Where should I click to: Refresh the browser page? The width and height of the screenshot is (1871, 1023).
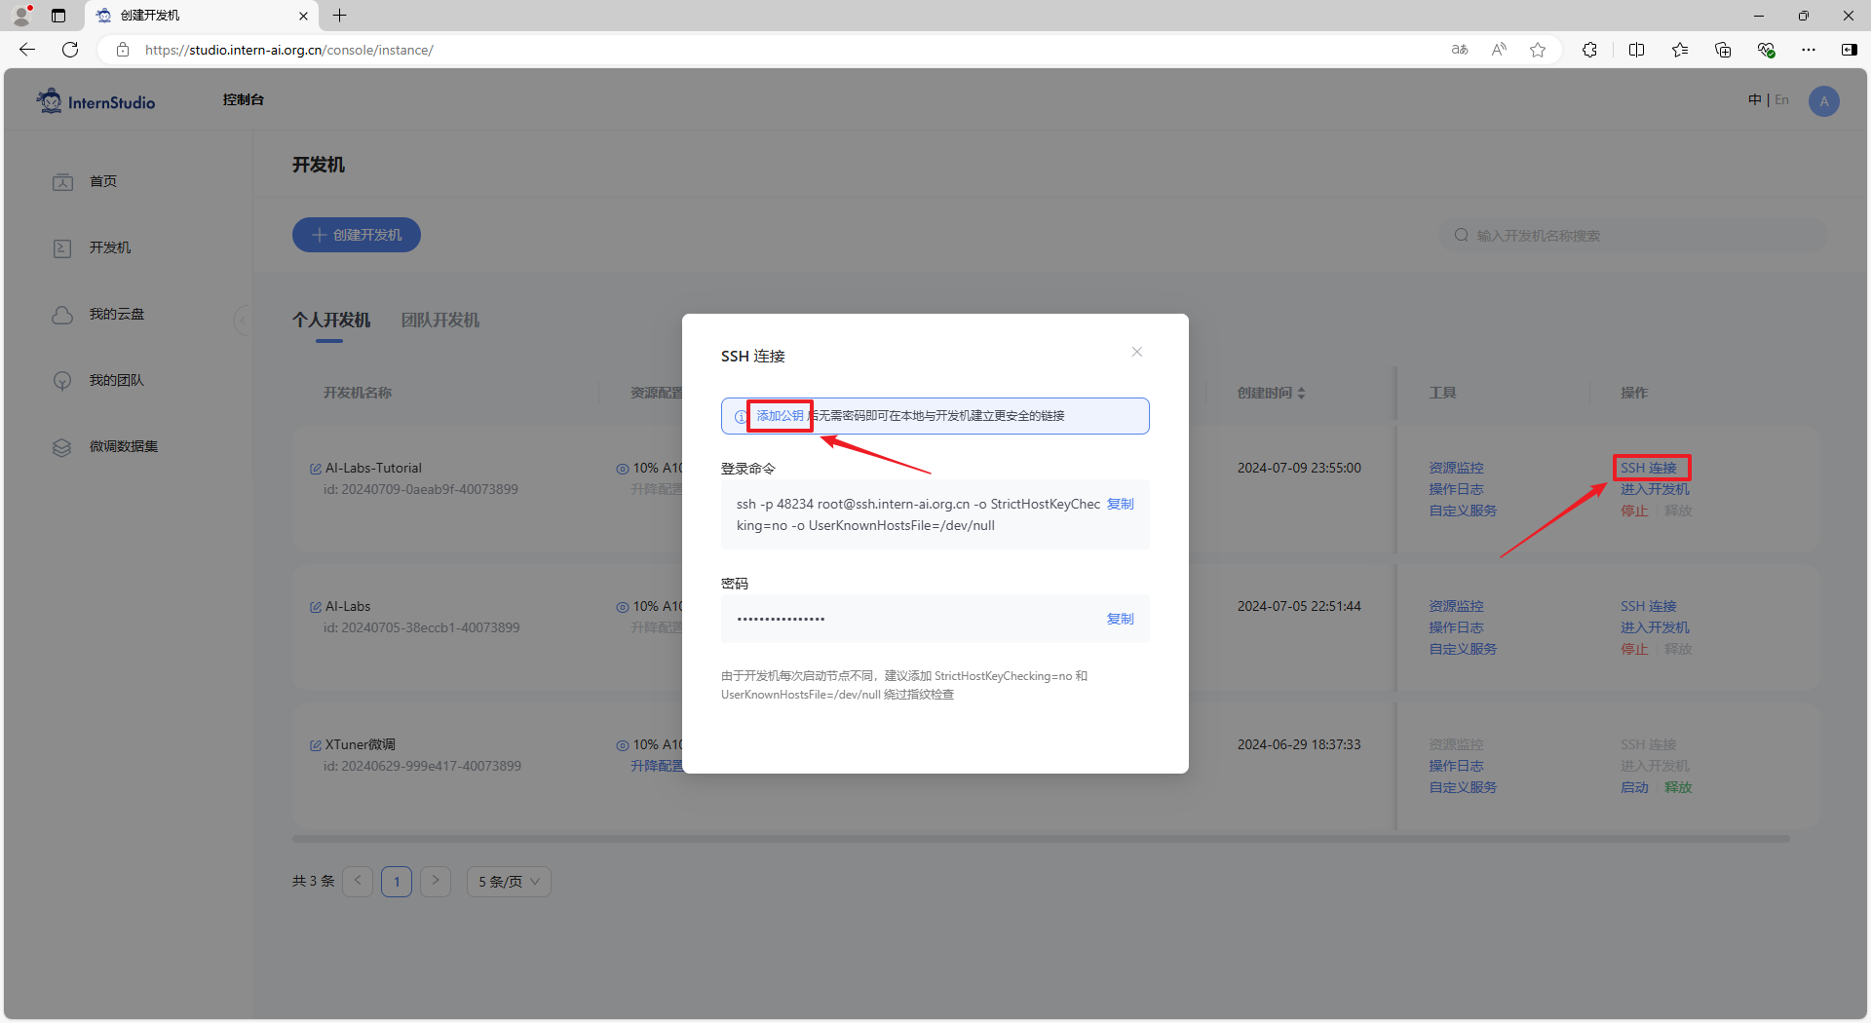click(70, 50)
